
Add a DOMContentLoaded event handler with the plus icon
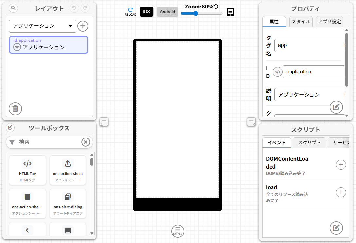341,165
